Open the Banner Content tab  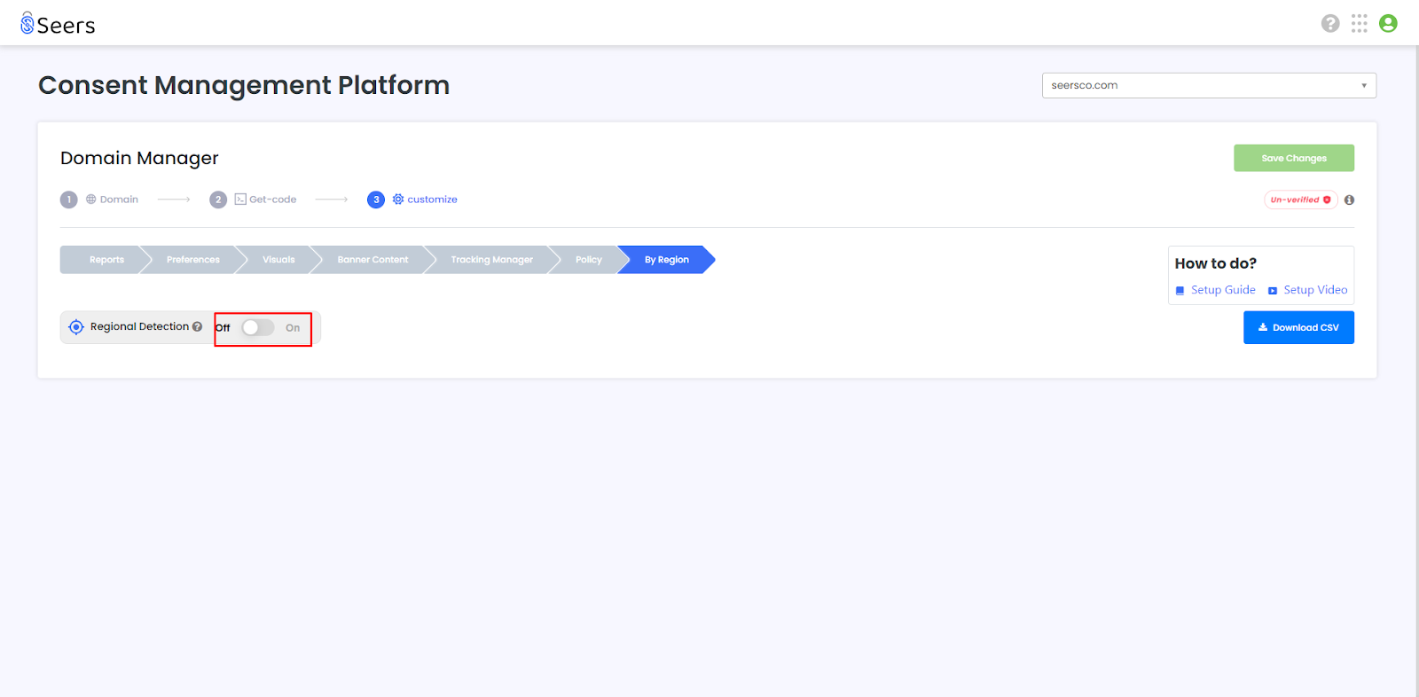pyautogui.click(x=372, y=260)
